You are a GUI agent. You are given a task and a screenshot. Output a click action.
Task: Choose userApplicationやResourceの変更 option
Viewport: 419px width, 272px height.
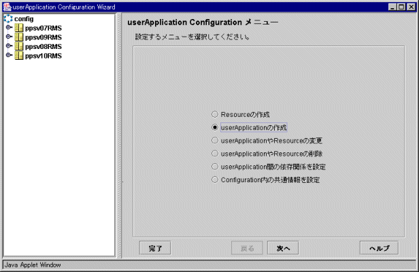pos(215,141)
